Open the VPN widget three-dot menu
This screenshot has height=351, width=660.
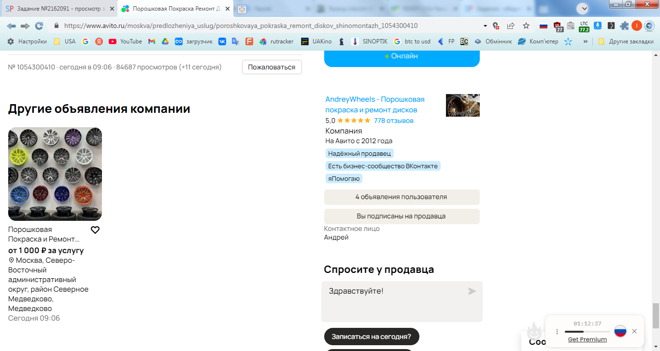(x=557, y=332)
